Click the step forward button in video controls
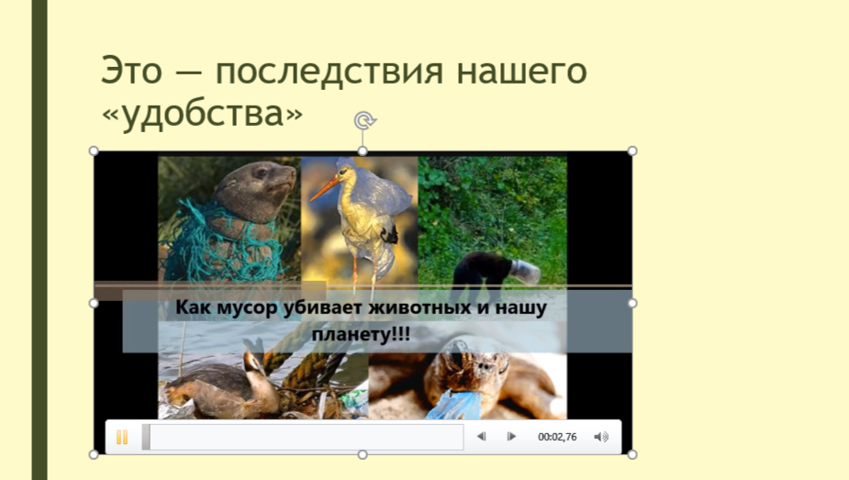The height and width of the screenshot is (480, 849). point(511,437)
